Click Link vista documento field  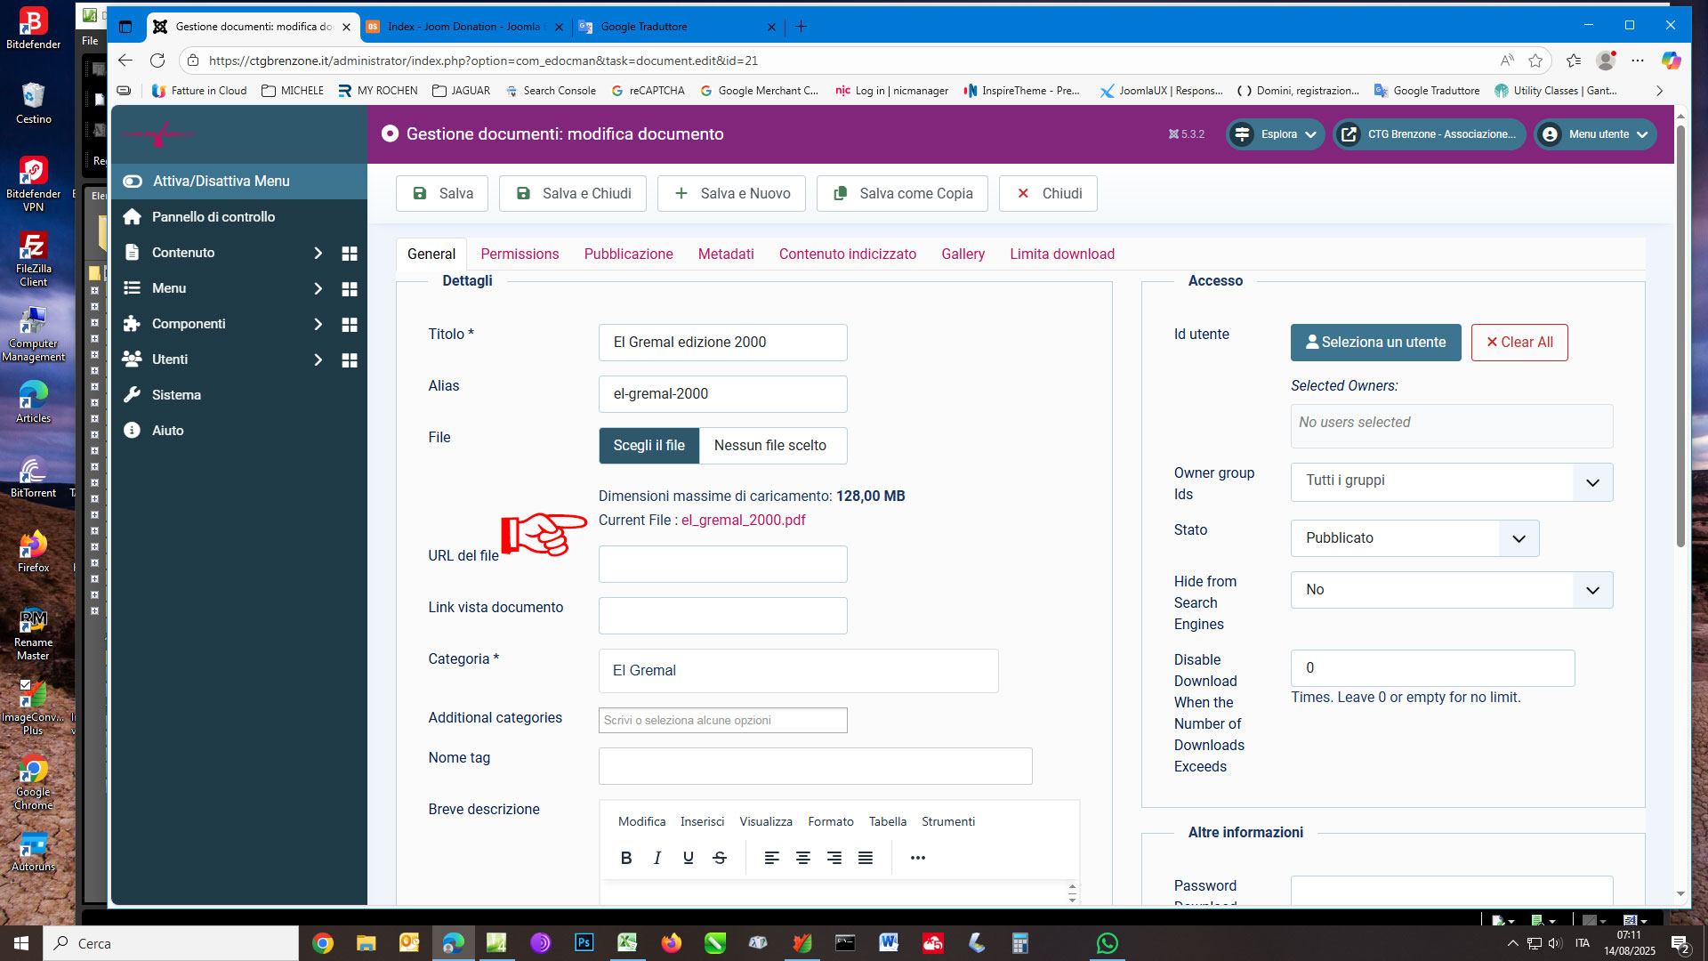pos(722,616)
